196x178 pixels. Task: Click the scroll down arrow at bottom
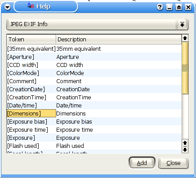coord(185,150)
